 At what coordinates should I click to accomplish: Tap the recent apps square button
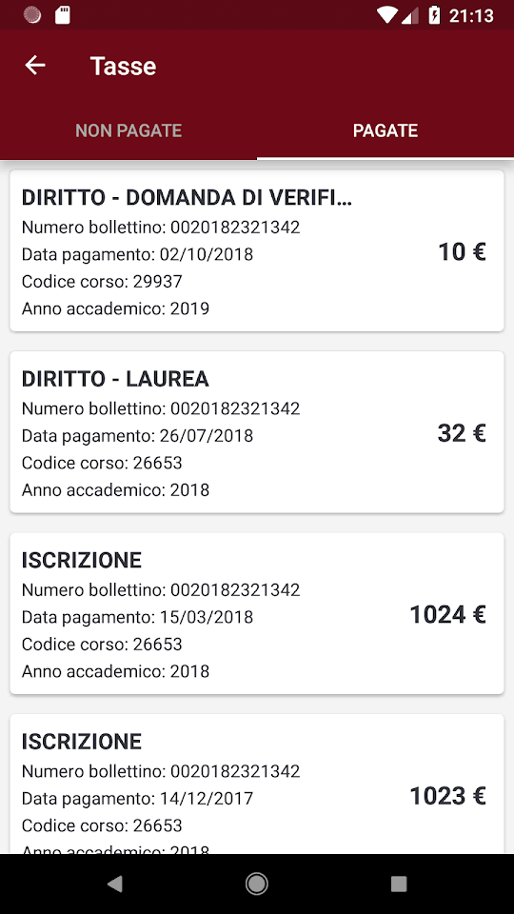point(399,884)
